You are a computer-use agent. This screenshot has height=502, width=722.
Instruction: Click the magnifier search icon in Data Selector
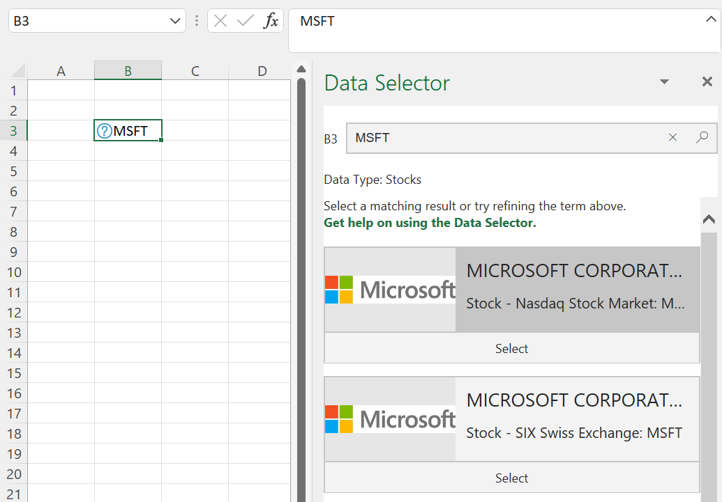(702, 137)
